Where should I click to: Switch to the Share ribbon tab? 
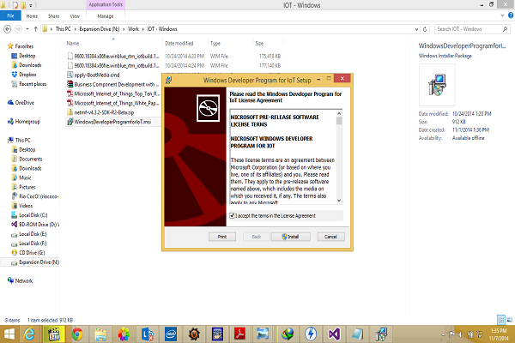53,16
